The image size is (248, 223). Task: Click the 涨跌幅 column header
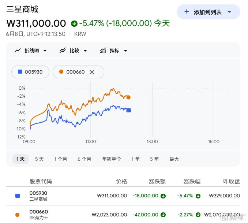pyautogui.click(x=192, y=181)
